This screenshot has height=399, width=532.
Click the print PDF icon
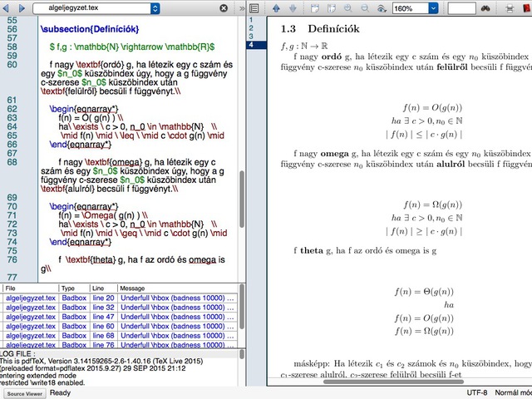click(510, 8)
